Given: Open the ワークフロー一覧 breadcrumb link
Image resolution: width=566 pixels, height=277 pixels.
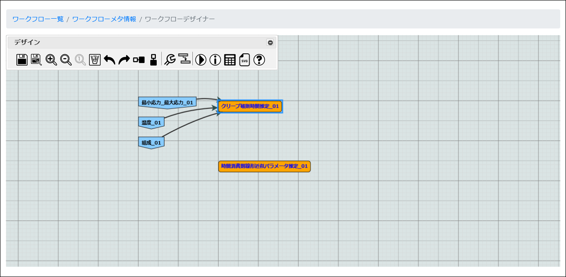Looking at the screenshot, I should click(x=38, y=19).
